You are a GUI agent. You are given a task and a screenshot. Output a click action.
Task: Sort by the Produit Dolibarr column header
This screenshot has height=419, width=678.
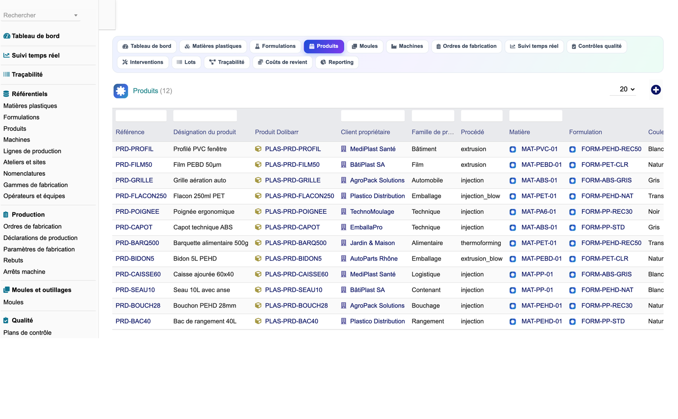click(277, 132)
